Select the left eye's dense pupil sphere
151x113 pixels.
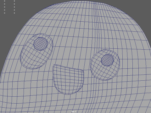point(41,44)
